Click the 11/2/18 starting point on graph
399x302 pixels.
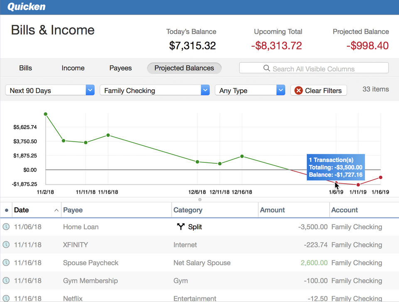click(46, 114)
